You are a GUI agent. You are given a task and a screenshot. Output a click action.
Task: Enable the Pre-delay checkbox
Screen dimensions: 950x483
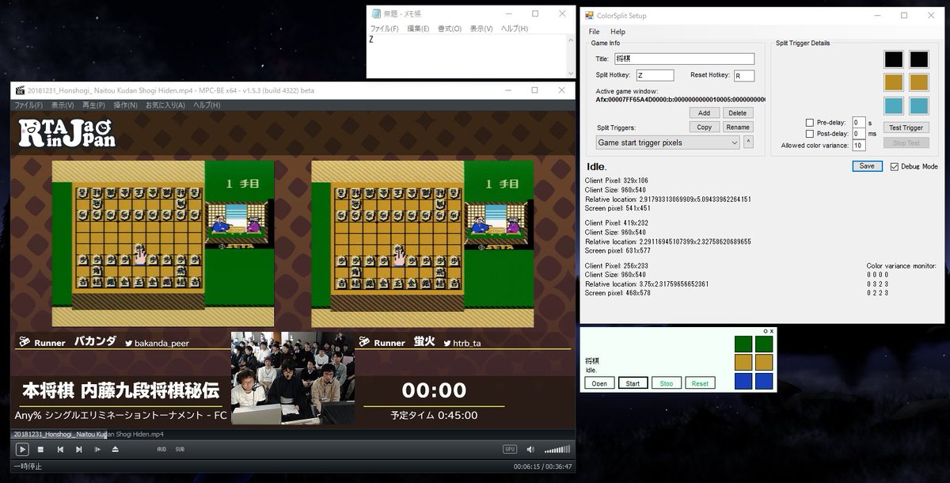pyautogui.click(x=810, y=123)
